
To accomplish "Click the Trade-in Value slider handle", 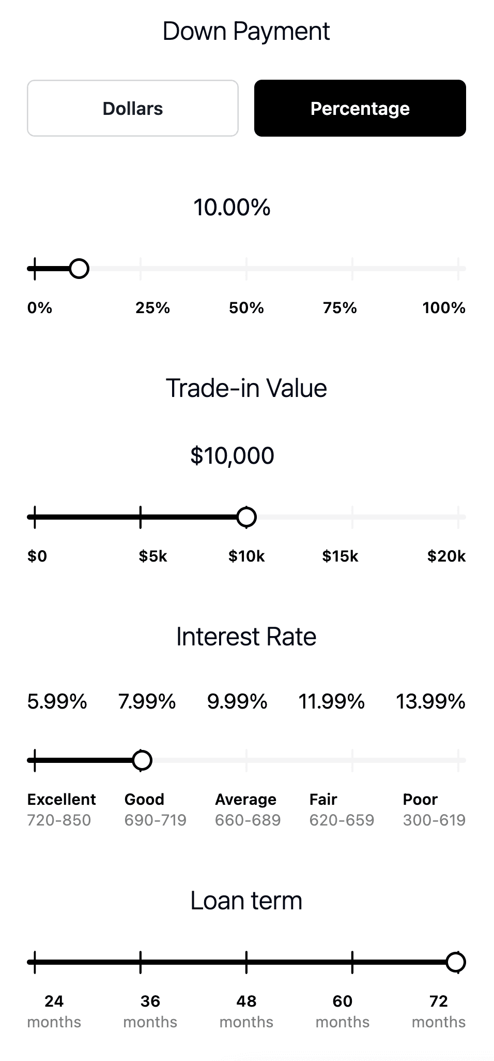I will point(246,517).
